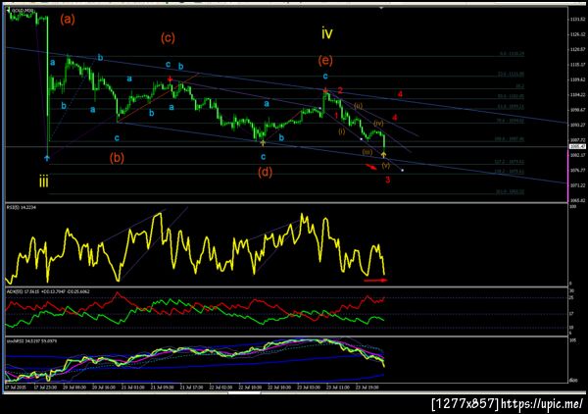The height and width of the screenshot is (414, 588).
Task: Select the gold (v) sub-wave label
Action: pyautogui.click(x=385, y=166)
